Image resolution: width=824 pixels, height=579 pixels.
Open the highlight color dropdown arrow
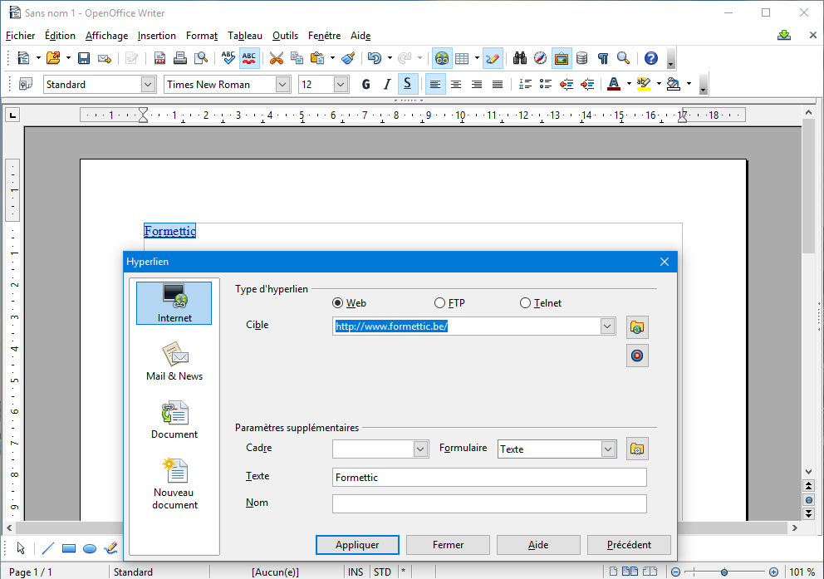click(659, 84)
